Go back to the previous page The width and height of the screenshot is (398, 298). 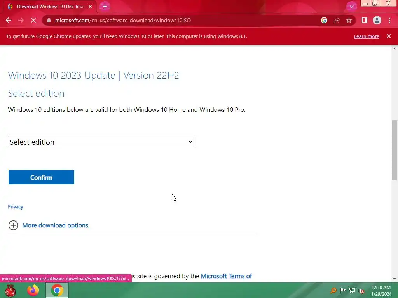click(9, 20)
